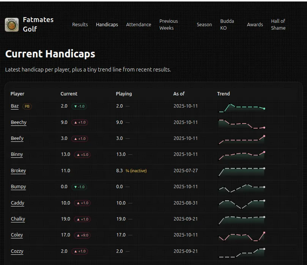307x265 pixels.
Task: Click the PB badge beside Baz
Action: (27, 106)
